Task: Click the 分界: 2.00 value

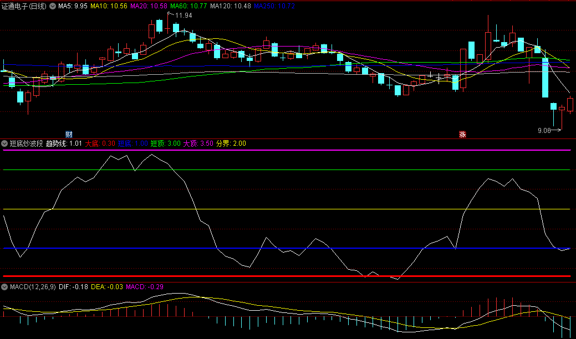Action: [x=231, y=143]
